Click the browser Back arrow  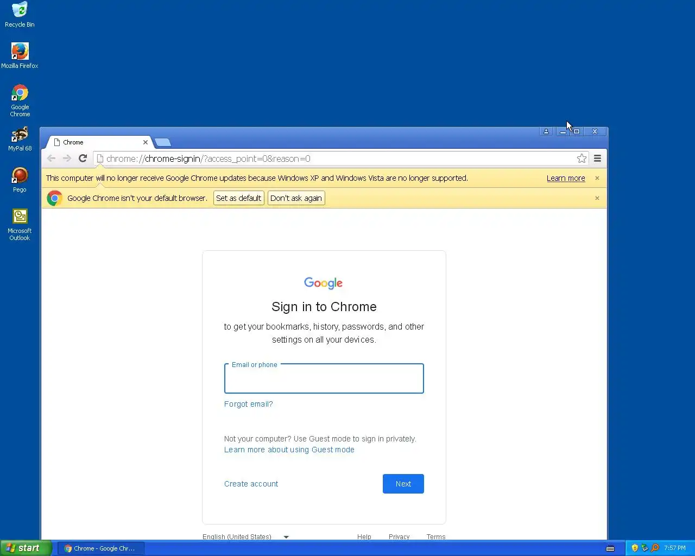coord(51,159)
